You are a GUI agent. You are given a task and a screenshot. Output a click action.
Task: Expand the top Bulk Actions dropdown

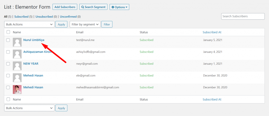(29, 24)
